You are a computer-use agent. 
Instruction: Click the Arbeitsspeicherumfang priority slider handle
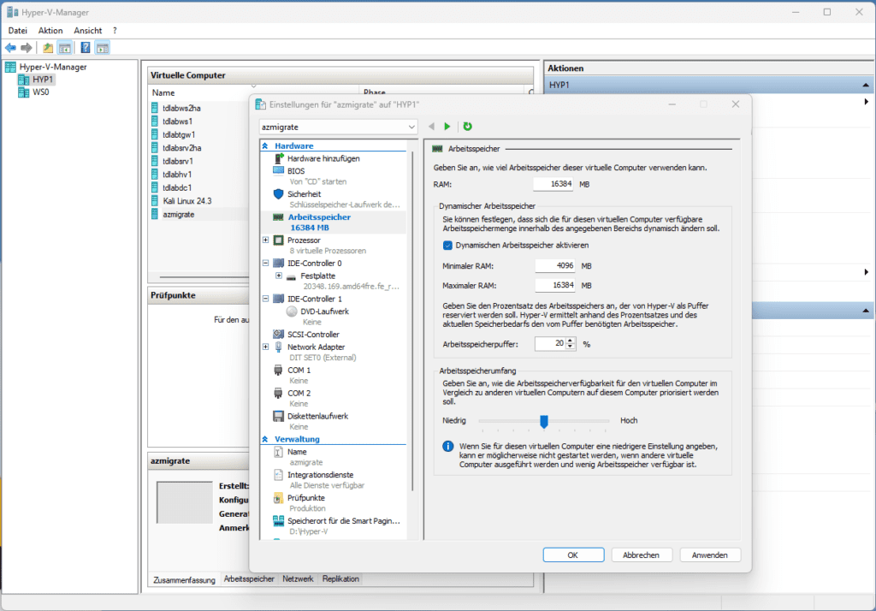pos(543,422)
